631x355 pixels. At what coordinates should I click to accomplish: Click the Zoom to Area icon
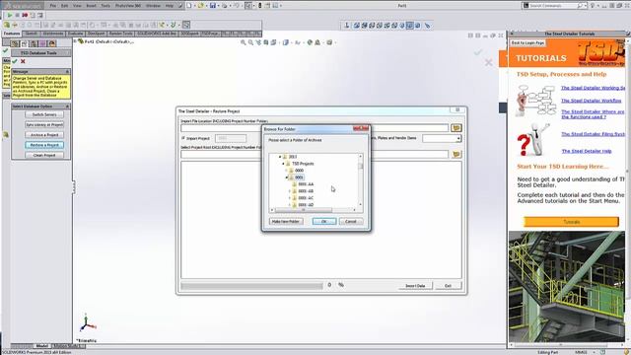[250, 42]
